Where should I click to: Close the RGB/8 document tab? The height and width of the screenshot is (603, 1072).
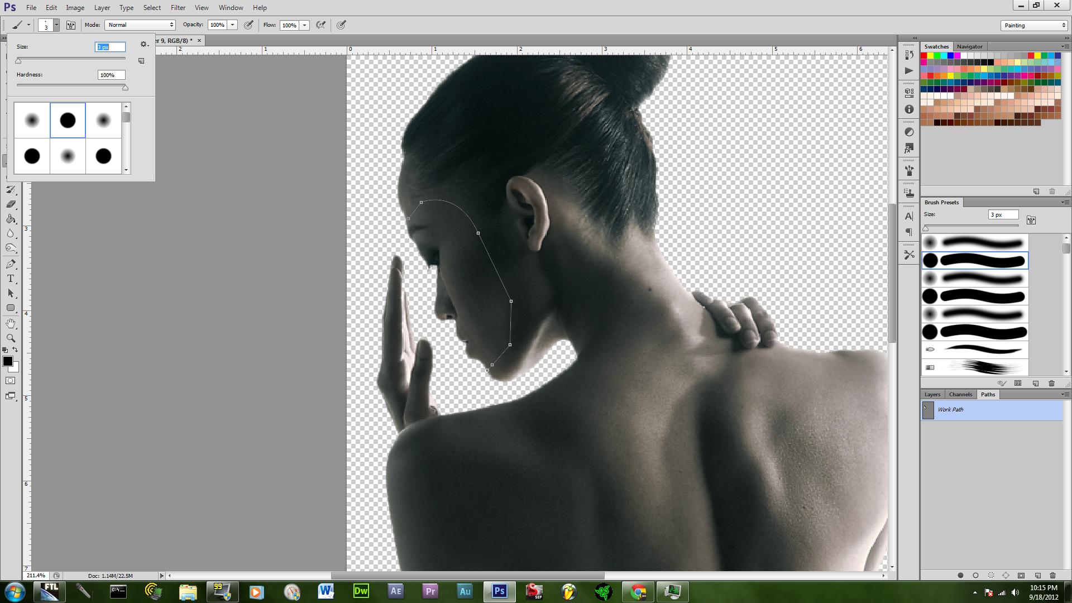[x=199, y=40]
